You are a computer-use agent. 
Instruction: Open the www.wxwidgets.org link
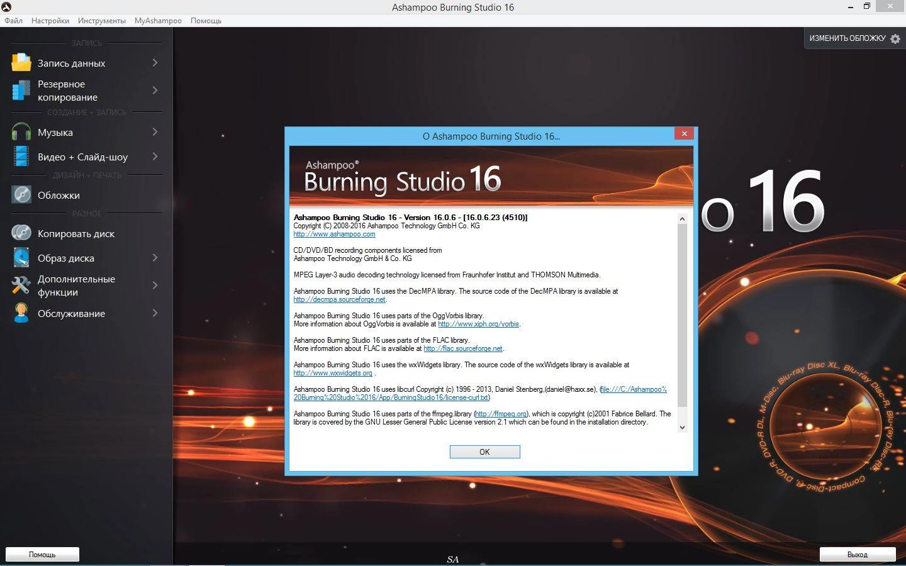click(x=333, y=373)
